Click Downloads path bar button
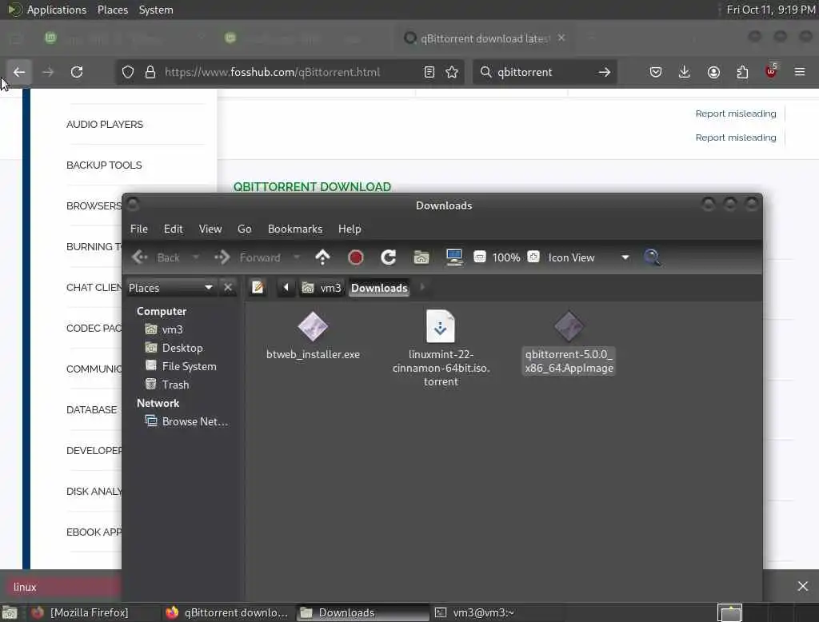The width and height of the screenshot is (819, 622). [x=379, y=288]
